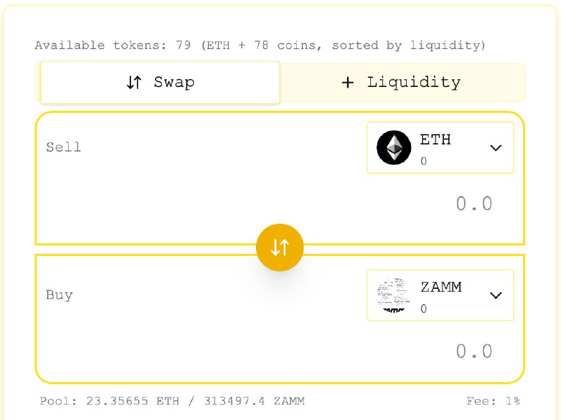Click the ZAMM token logo
The width and height of the screenshot is (561, 420).
tap(394, 295)
